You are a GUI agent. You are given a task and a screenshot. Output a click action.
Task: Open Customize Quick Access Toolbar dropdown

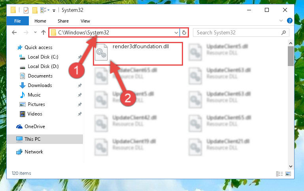54,10
